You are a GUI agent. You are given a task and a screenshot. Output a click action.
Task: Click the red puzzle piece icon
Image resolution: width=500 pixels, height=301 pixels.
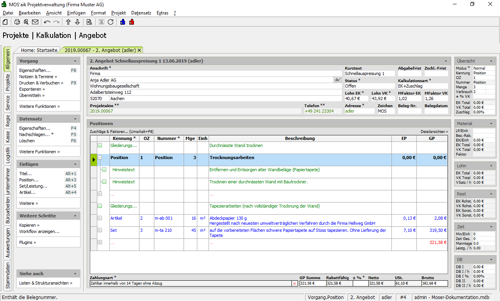(132, 22)
